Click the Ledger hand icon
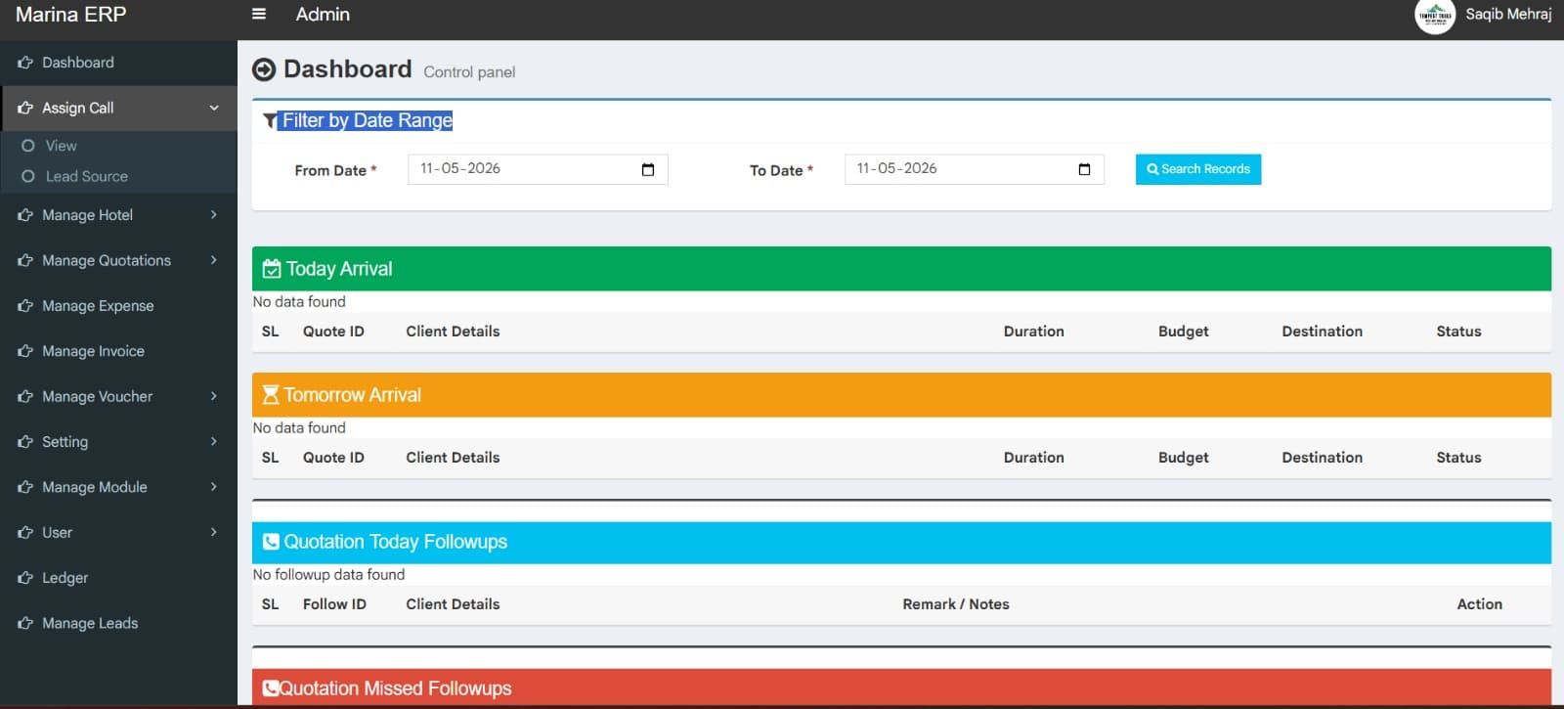 [25, 578]
